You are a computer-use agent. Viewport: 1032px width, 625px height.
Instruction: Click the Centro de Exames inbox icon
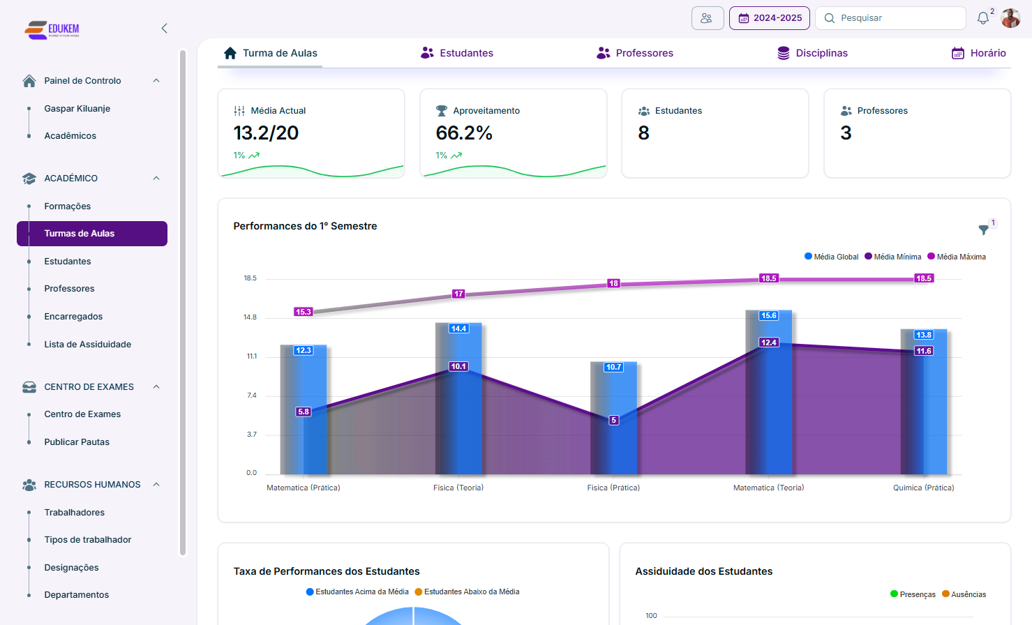tap(29, 387)
